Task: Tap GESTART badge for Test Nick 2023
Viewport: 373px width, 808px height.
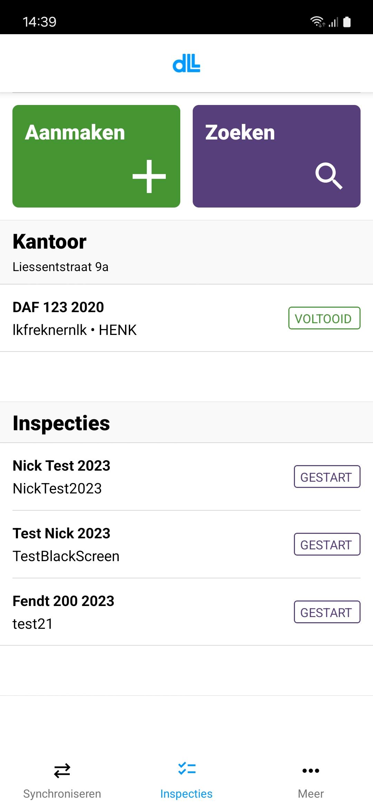Action: [327, 544]
